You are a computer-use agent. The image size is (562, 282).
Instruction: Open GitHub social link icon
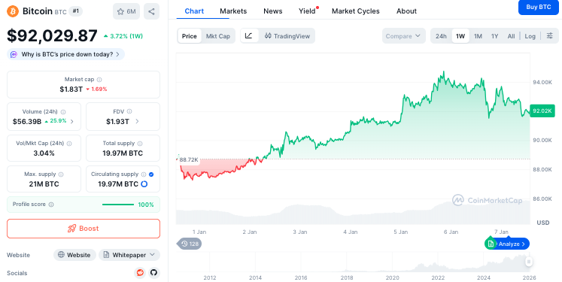tap(153, 273)
